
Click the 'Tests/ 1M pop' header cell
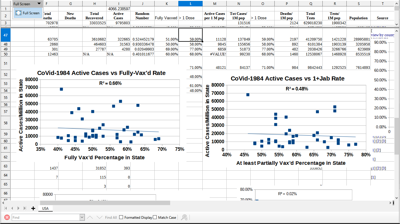coord(334,16)
